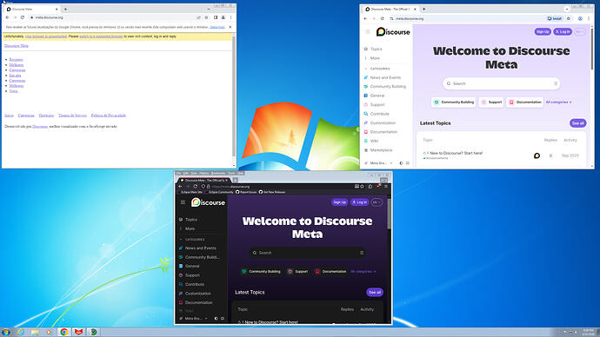Expand 'All categories' dropdown in the light page
Viewport: 600px width, 337px height.
[x=558, y=102]
